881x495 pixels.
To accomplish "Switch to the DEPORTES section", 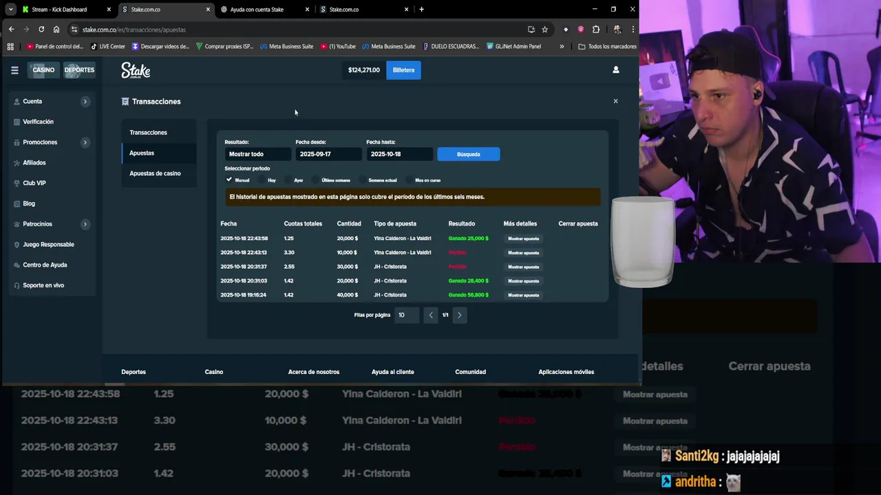I will (79, 70).
